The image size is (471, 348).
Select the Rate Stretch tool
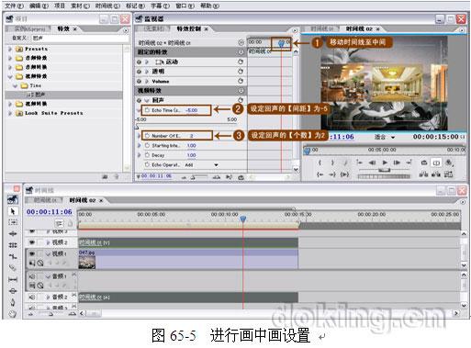(x=13, y=256)
